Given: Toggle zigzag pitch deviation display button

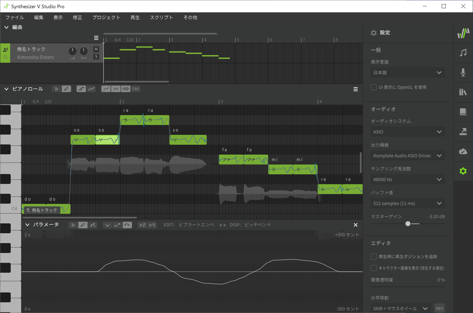Looking at the screenshot, I should 116,89.
